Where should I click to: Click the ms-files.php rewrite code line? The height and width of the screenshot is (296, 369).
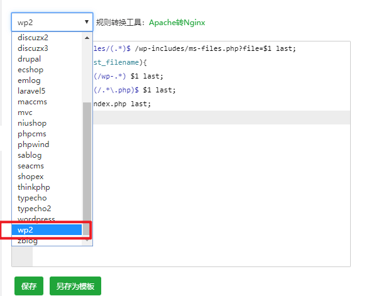coord(195,48)
